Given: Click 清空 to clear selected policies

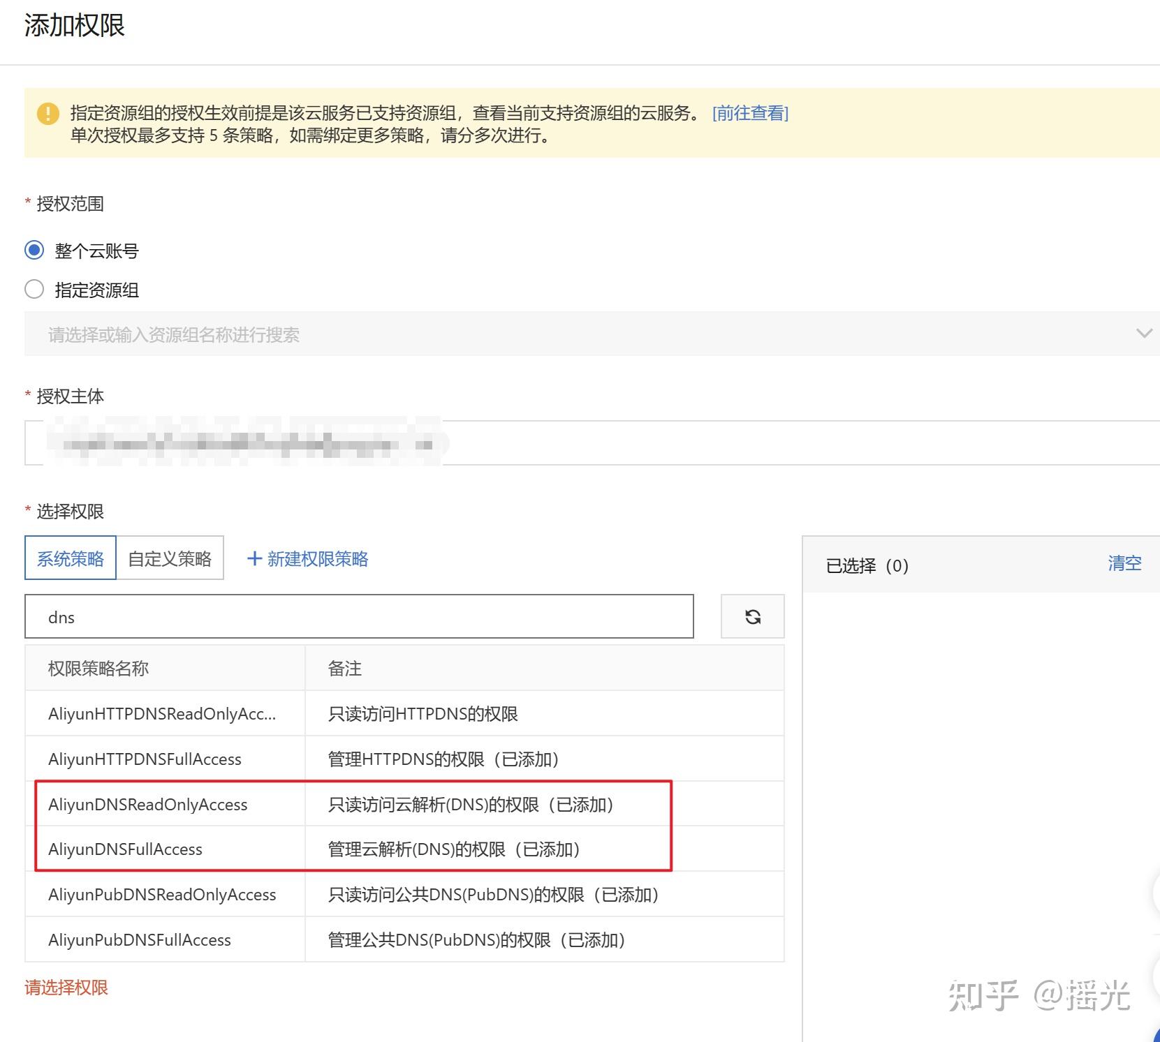Looking at the screenshot, I should [x=1124, y=564].
